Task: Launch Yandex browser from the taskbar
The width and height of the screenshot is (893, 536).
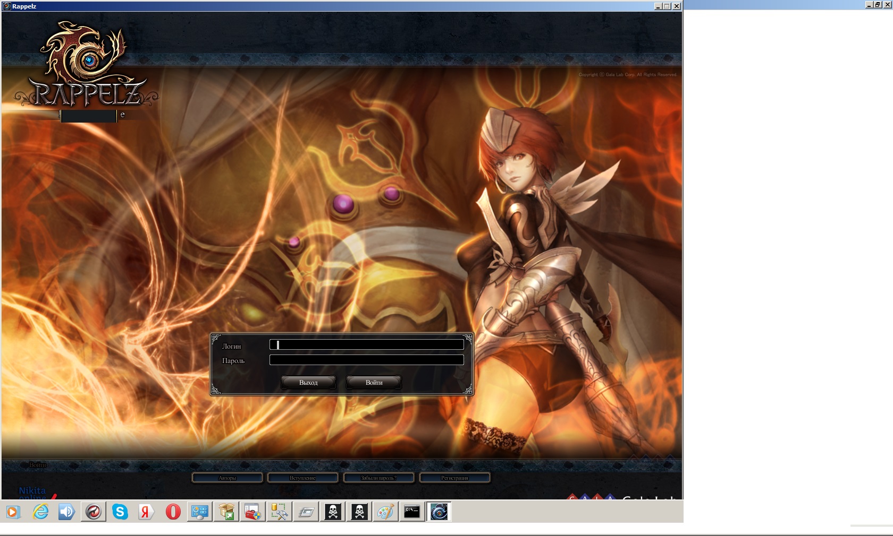Action: tap(147, 512)
